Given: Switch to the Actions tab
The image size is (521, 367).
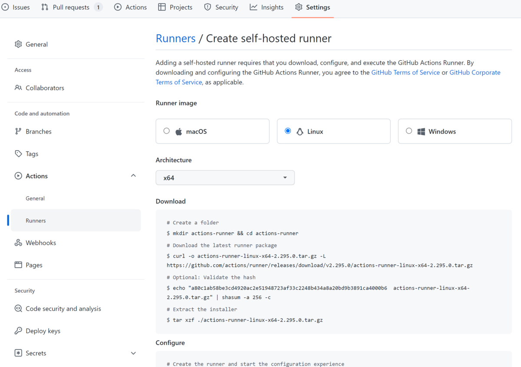Looking at the screenshot, I should coord(131,7).
